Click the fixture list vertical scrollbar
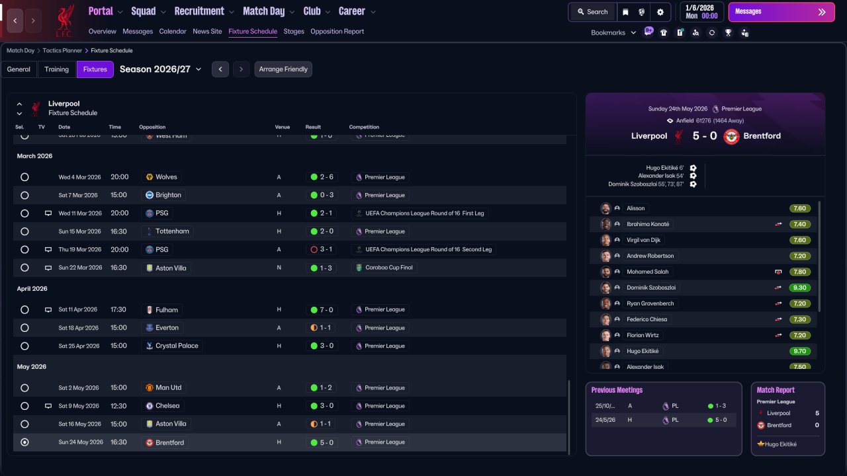This screenshot has width=847, height=476. click(x=569, y=416)
